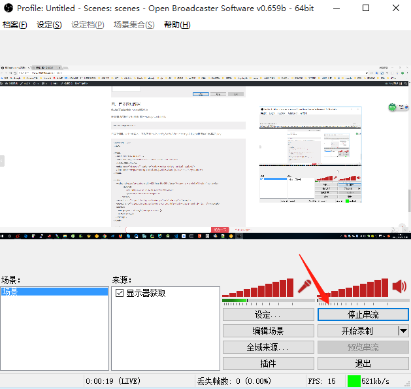
Task: Open 全域来源... global sources
Action: point(269,347)
